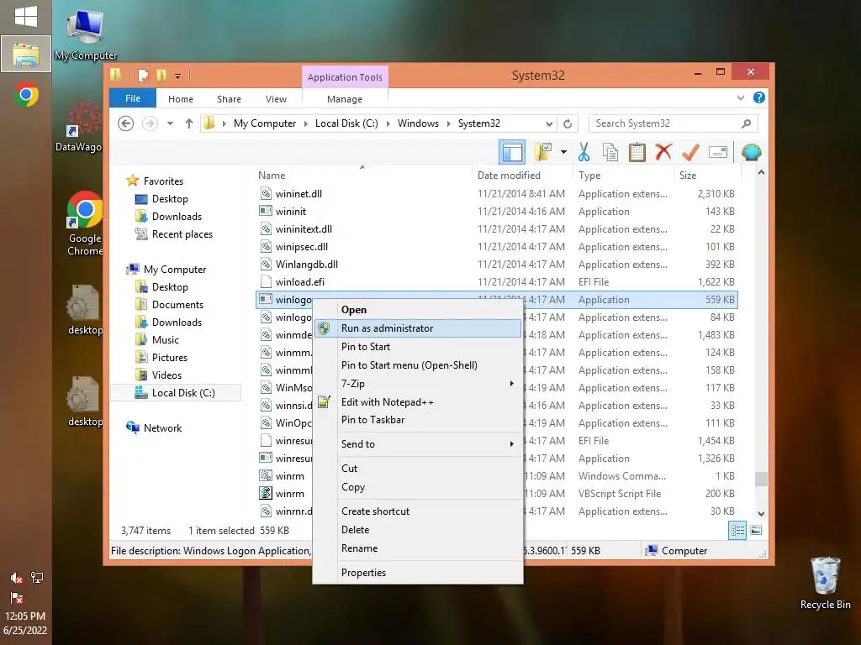Expand the 7-Zip submenu
This screenshot has height=645, width=861.
point(418,383)
